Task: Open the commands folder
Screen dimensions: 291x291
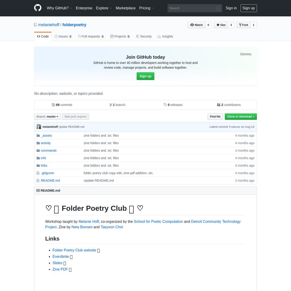Action: [49, 150]
